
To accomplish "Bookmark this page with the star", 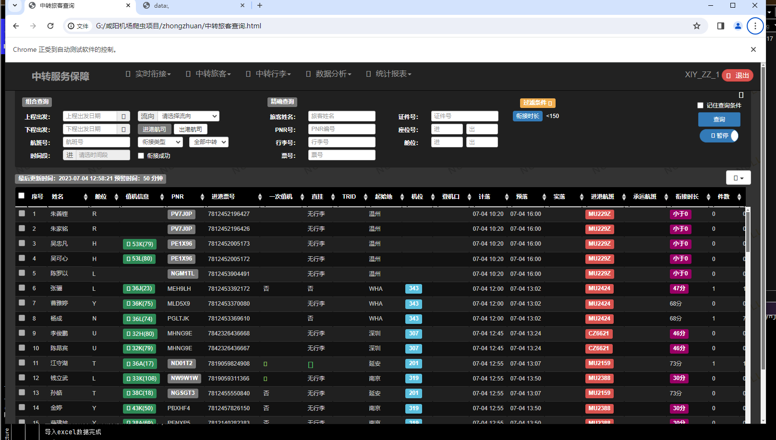I will pos(697,26).
